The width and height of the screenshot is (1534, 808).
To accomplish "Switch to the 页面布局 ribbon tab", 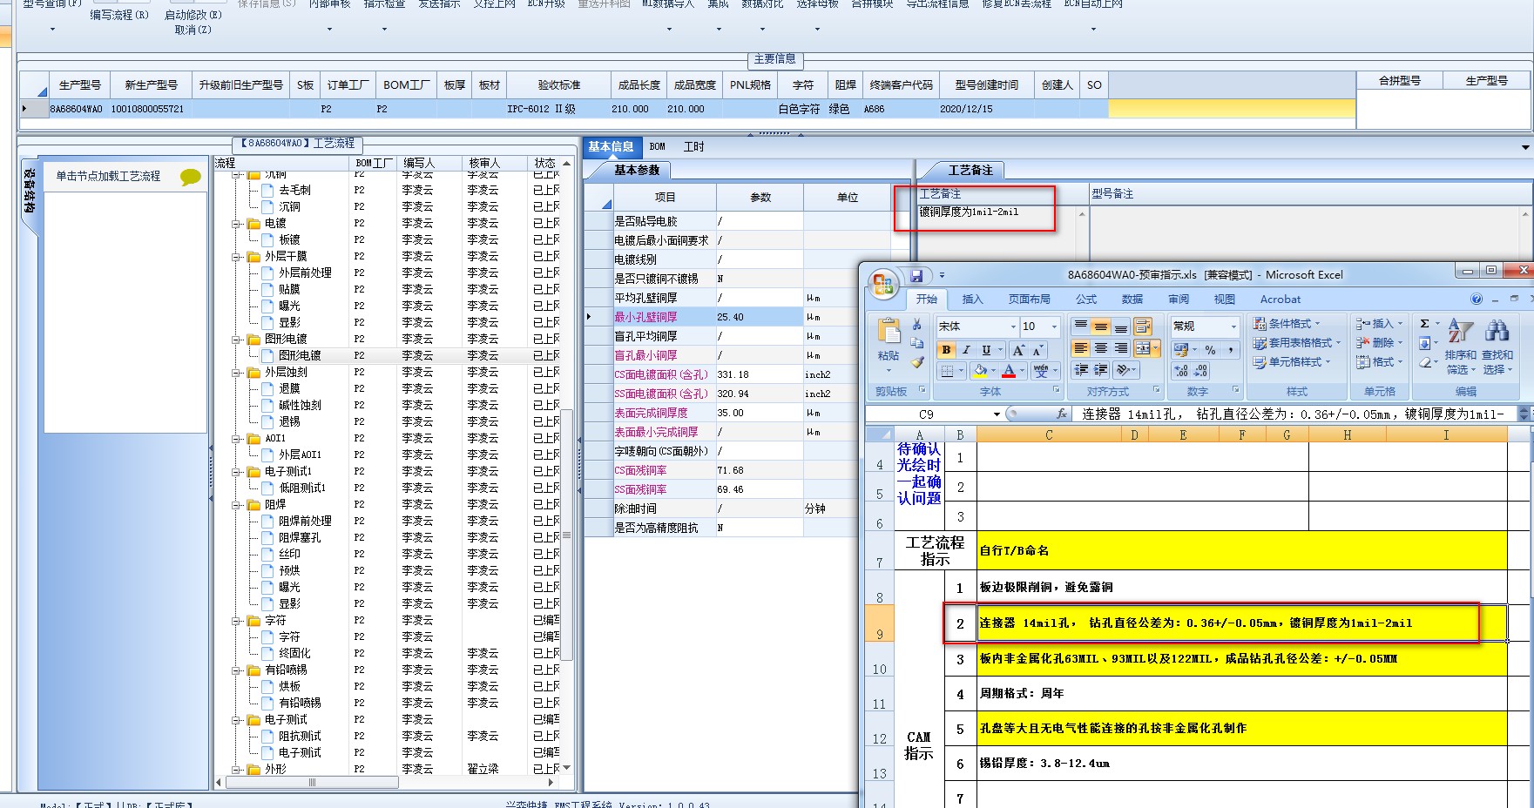I will (1029, 299).
